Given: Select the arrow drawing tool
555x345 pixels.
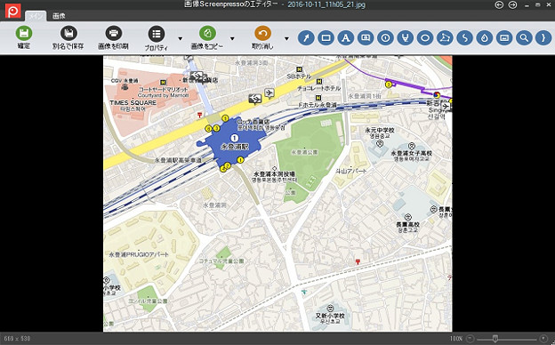Looking at the screenshot, I should pos(306,37).
